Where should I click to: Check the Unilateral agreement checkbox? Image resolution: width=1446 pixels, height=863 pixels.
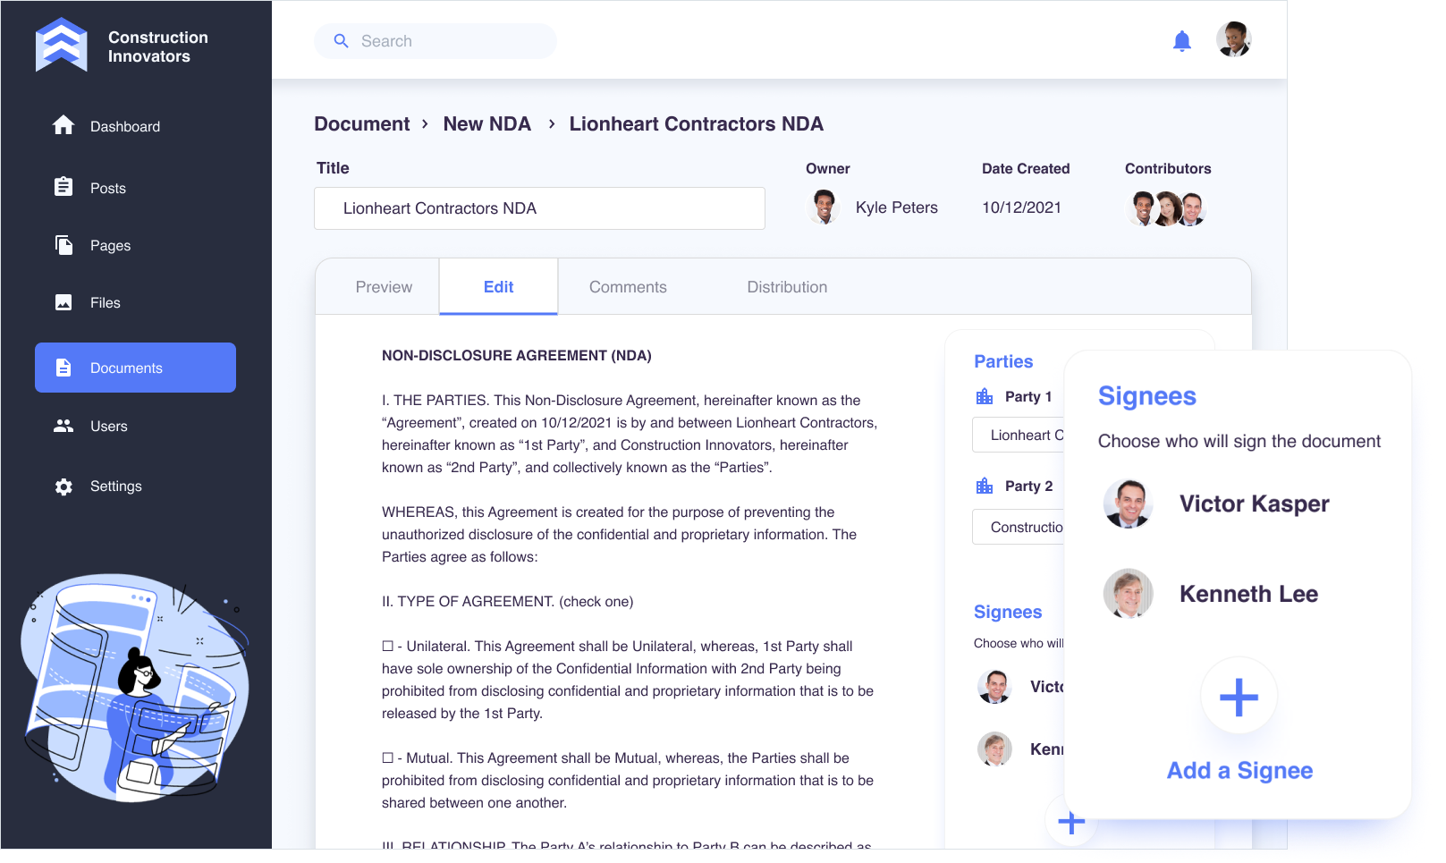[388, 646]
